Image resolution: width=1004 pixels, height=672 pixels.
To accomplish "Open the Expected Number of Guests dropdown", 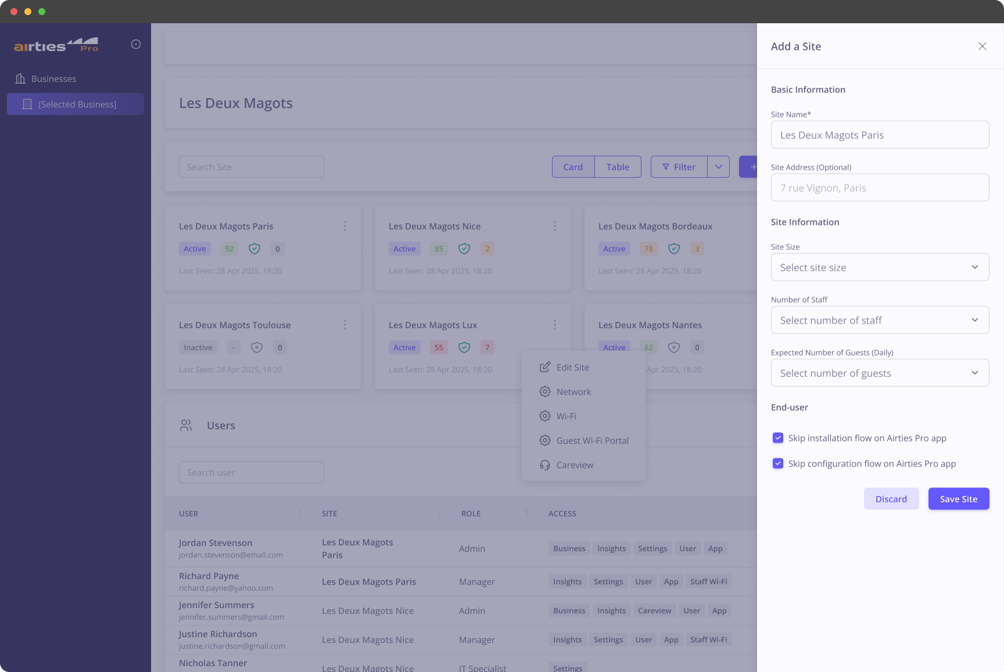I will tap(880, 373).
